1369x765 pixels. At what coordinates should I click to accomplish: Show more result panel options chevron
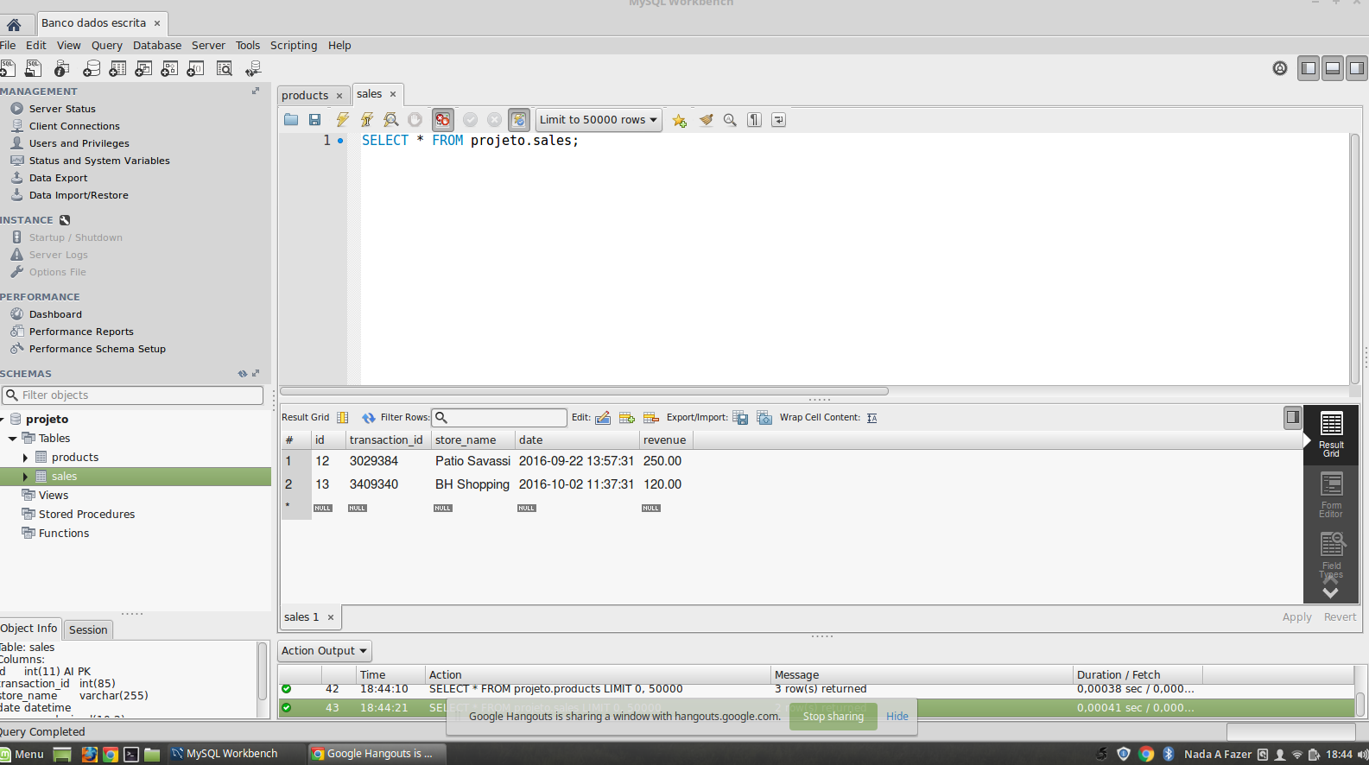pyautogui.click(x=1330, y=593)
